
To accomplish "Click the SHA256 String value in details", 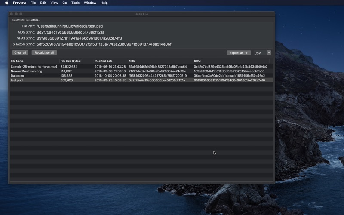I will [x=104, y=44].
